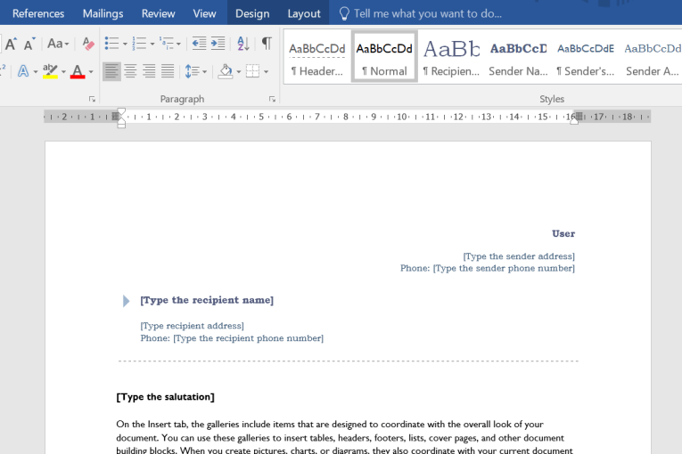Viewport: 682px width, 454px height.
Task: Toggle Justify alignment
Action: coord(168,71)
